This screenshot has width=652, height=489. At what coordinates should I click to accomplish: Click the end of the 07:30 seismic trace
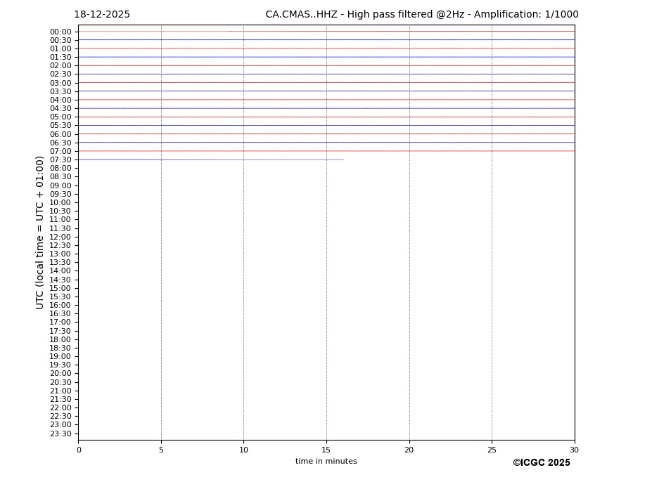coord(343,159)
